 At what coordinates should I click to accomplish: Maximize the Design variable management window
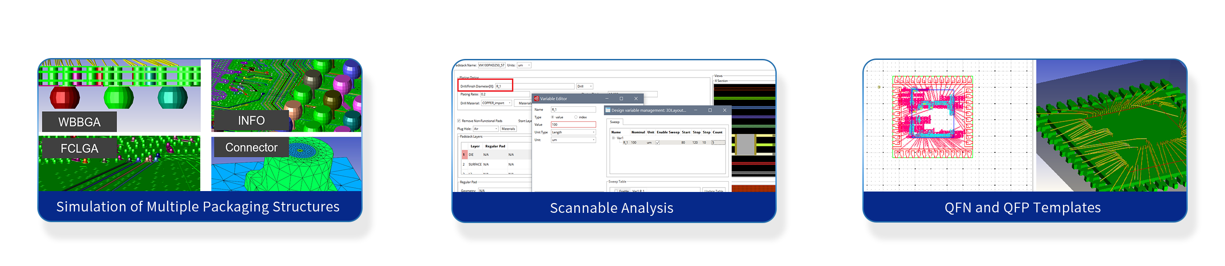[x=710, y=110]
